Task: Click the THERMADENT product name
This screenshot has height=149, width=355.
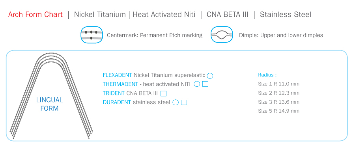Action: click(120, 84)
